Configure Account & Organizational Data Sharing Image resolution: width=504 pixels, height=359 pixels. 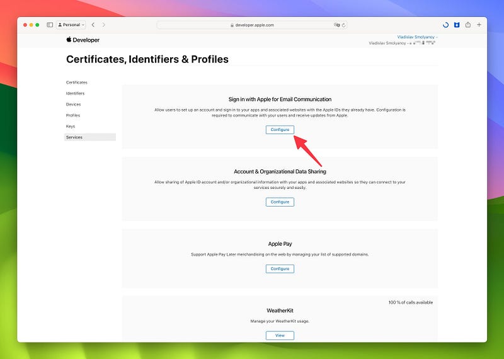[280, 202]
